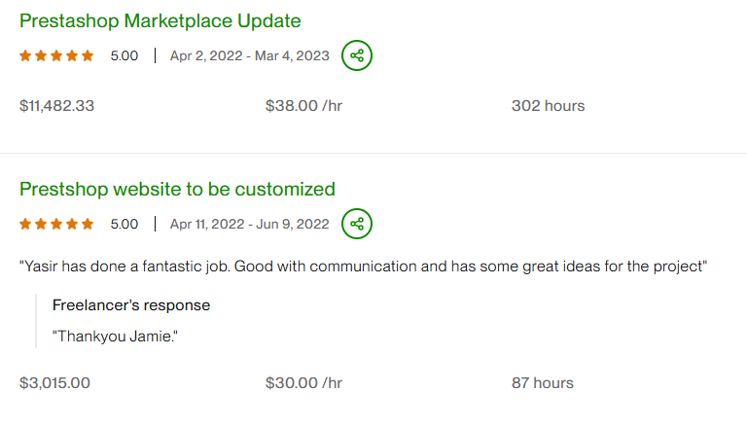This screenshot has height=427, width=747.
Task: Click the $38.00 /hr hourly rate
Action: (x=303, y=106)
